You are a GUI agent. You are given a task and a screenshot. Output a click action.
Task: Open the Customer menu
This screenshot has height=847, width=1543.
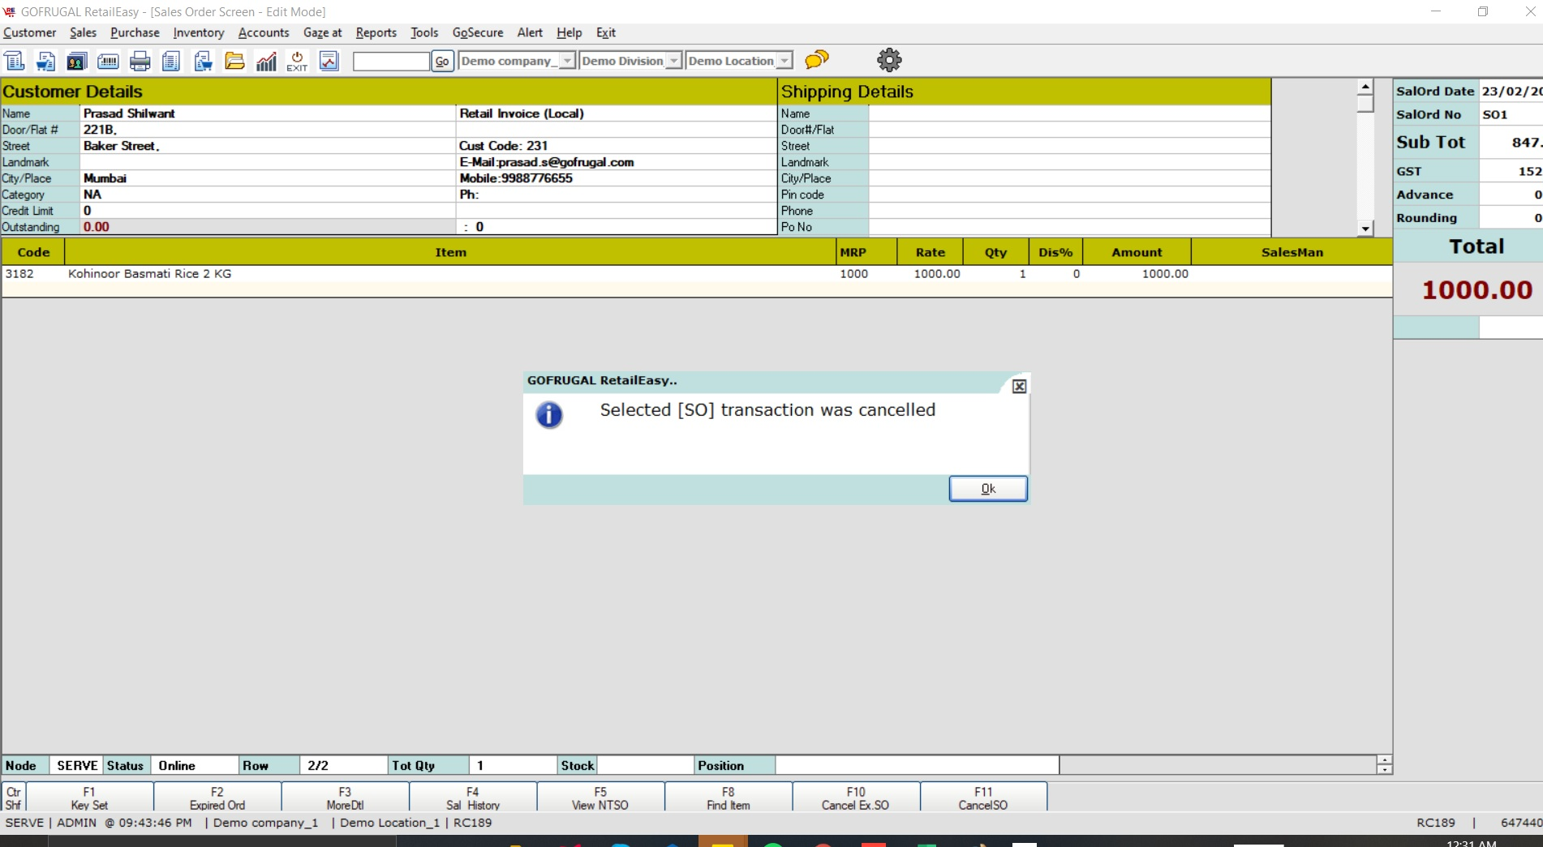[x=29, y=32]
